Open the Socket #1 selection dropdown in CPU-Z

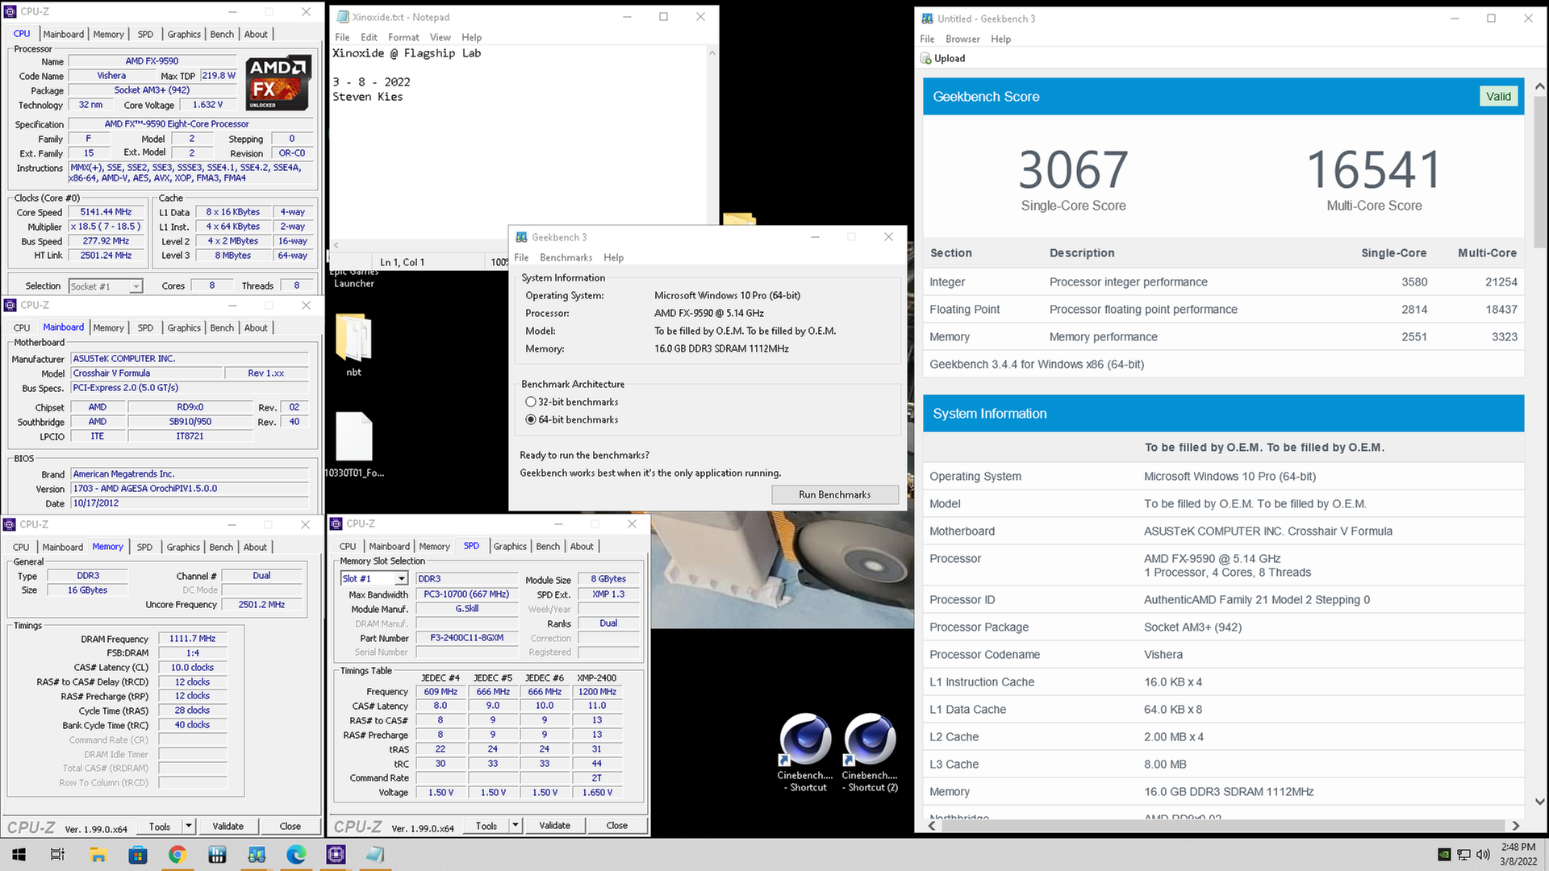click(x=106, y=286)
